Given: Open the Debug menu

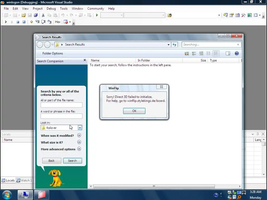Looking at the screenshot, I should click(51, 9).
